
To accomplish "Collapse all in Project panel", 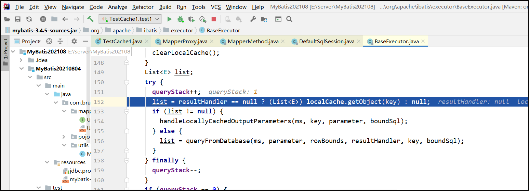I will point(60,41).
